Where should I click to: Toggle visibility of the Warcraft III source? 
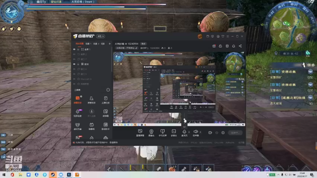pos(74,79)
